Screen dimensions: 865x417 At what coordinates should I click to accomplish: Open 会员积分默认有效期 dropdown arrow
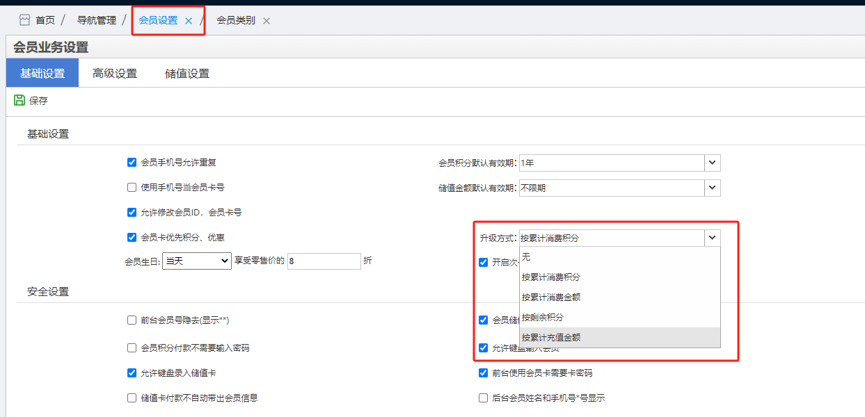tap(712, 163)
